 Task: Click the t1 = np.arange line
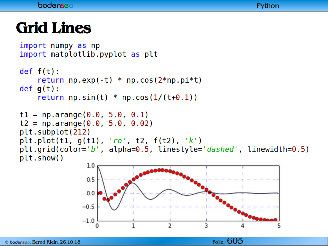[x=84, y=115]
